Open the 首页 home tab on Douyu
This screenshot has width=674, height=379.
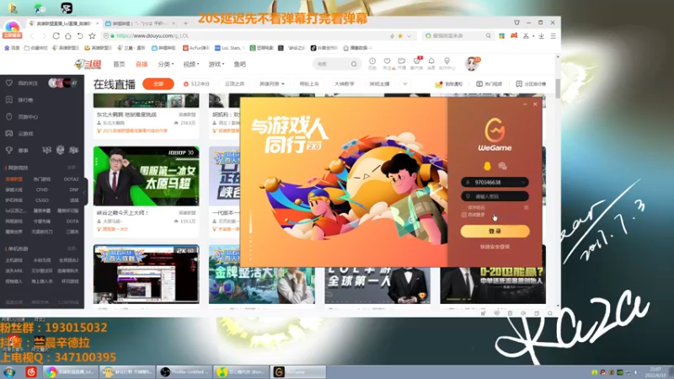point(119,65)
